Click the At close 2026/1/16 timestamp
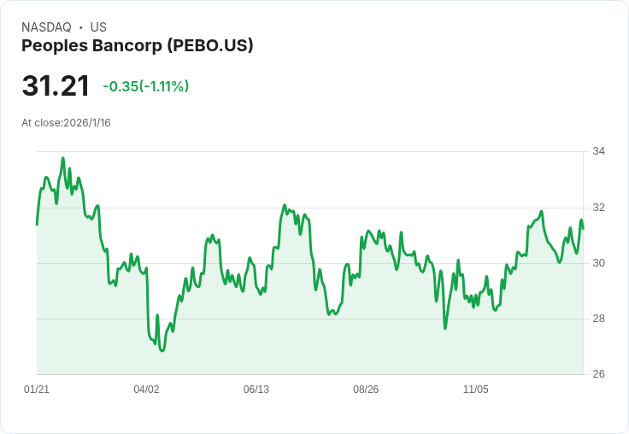629x434 pixels. (x=66, y=123)
